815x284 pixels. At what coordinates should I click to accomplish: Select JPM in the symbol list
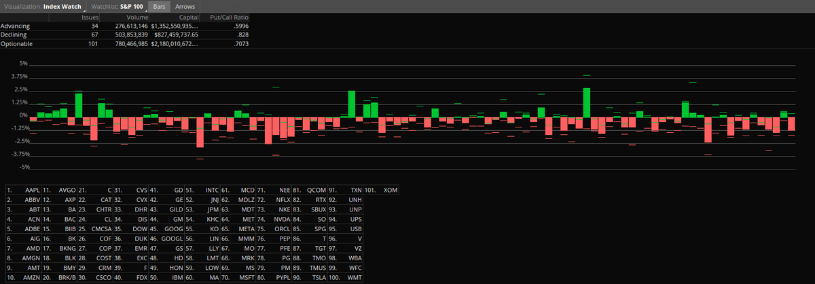212,209
